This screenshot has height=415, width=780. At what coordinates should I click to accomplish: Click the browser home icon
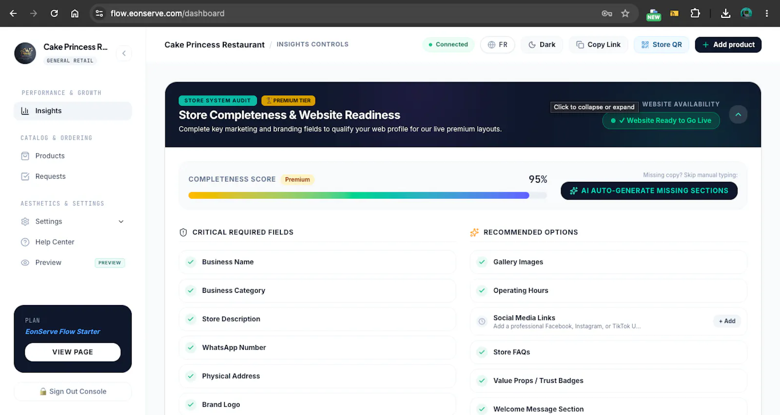75,13
